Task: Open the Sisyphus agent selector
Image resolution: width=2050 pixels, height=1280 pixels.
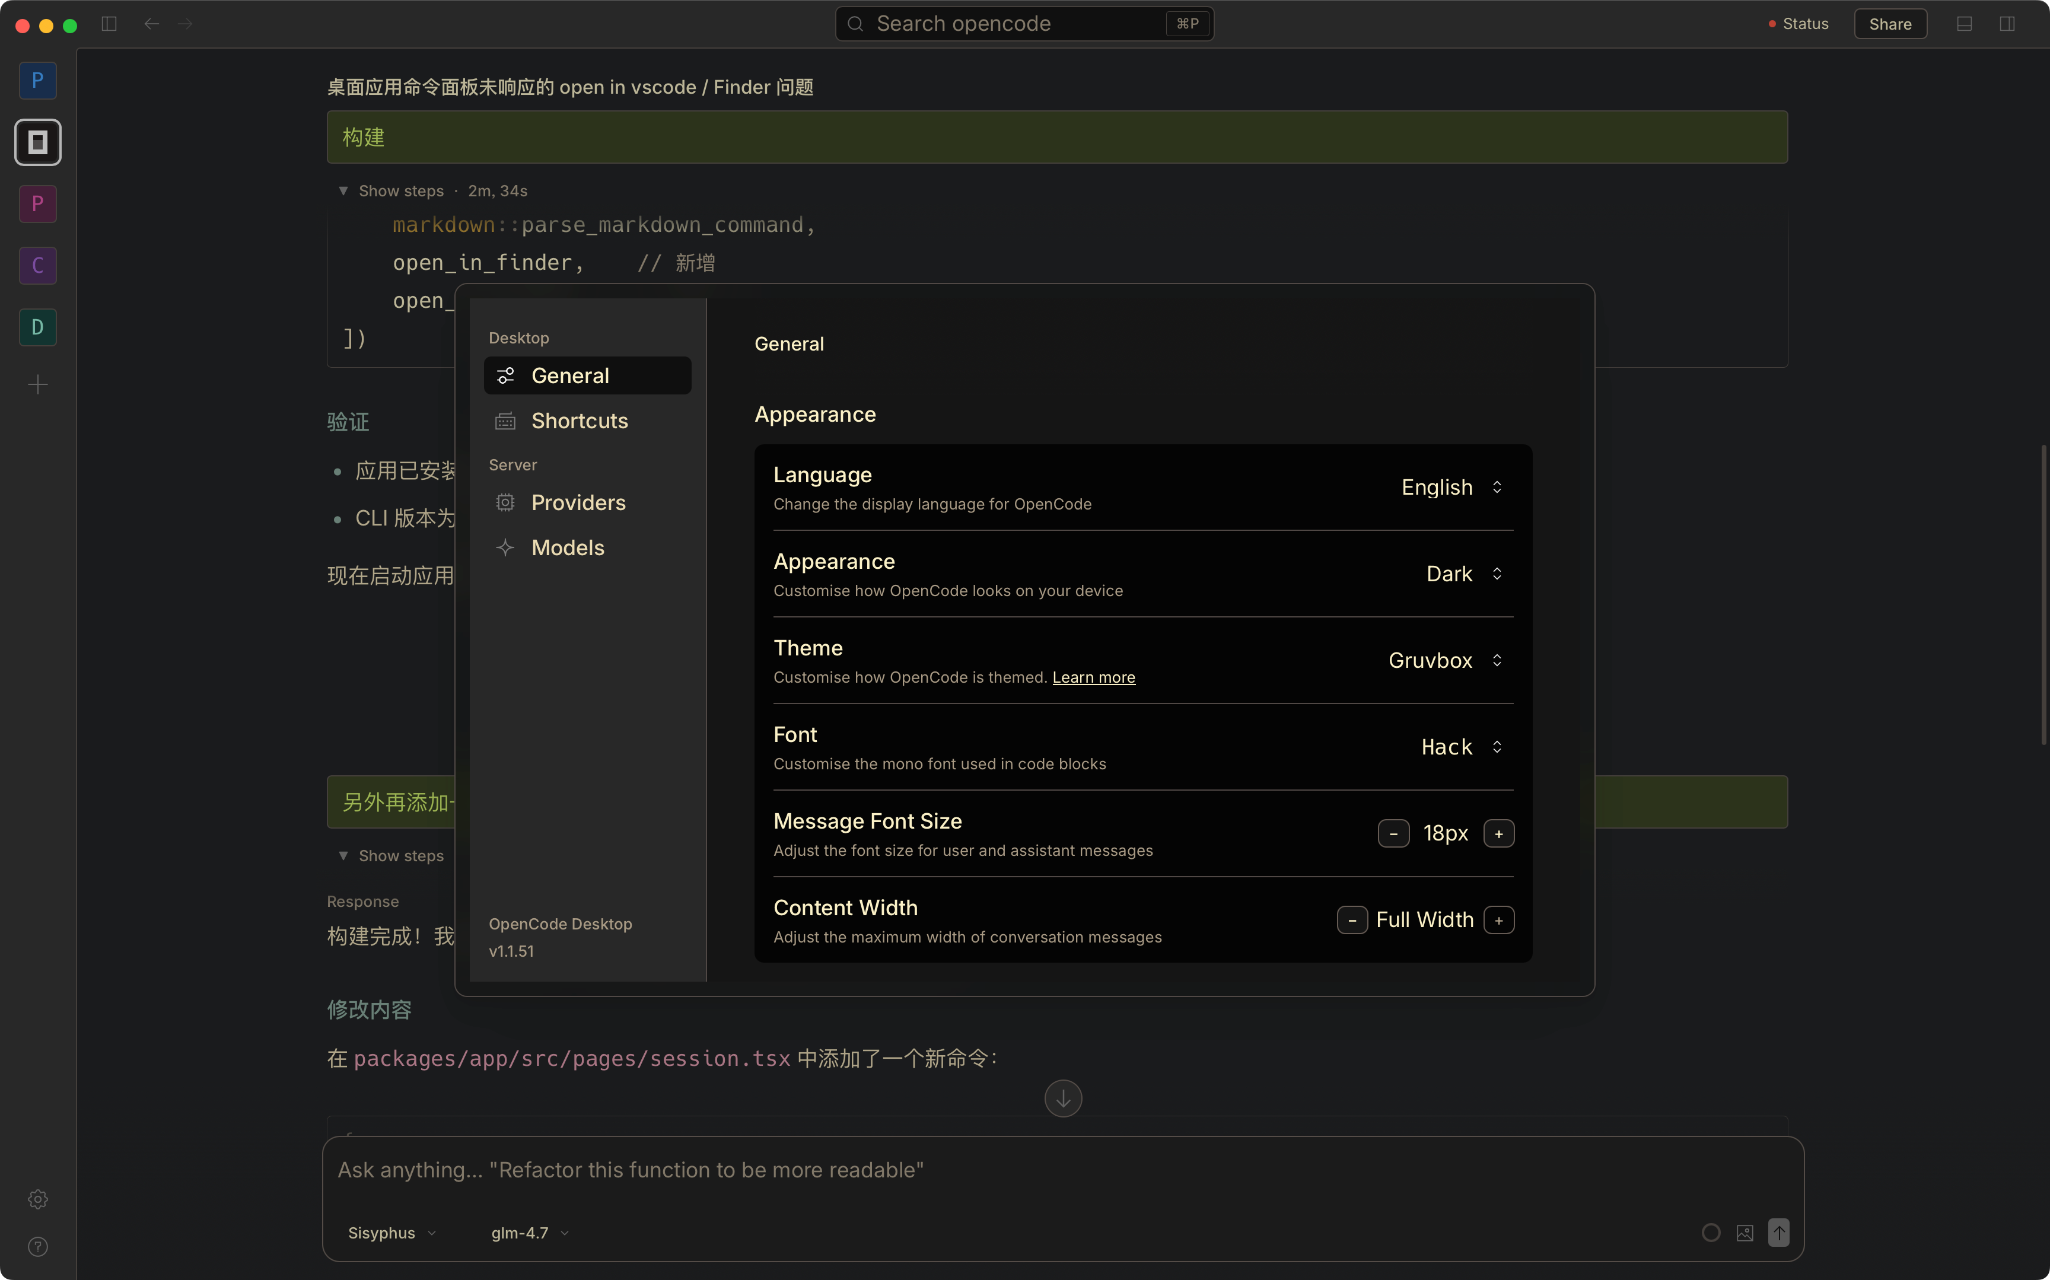Action: click(x=392, y=1233)
